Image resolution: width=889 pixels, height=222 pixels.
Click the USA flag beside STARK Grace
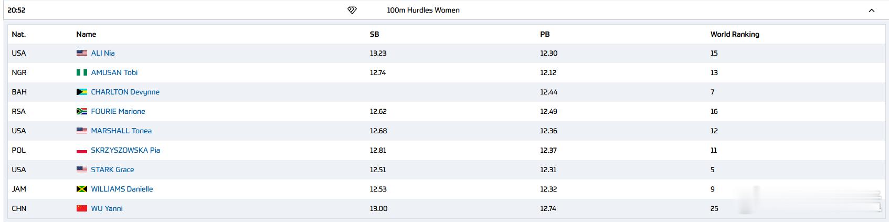tap(82, 170)
